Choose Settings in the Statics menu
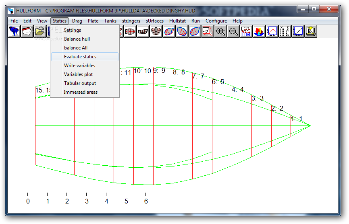The width and height of the screenshot is (349, 224). tap(85, 30)
